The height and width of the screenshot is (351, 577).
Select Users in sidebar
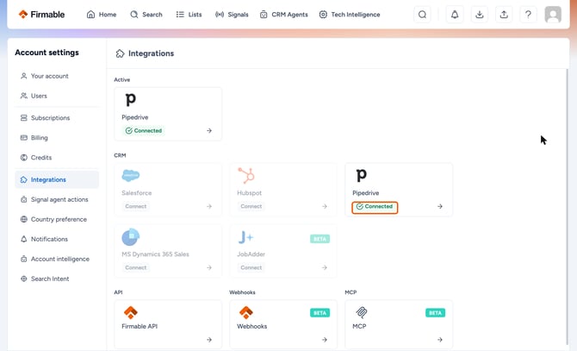pyautogui.click(x=57, y=96)
